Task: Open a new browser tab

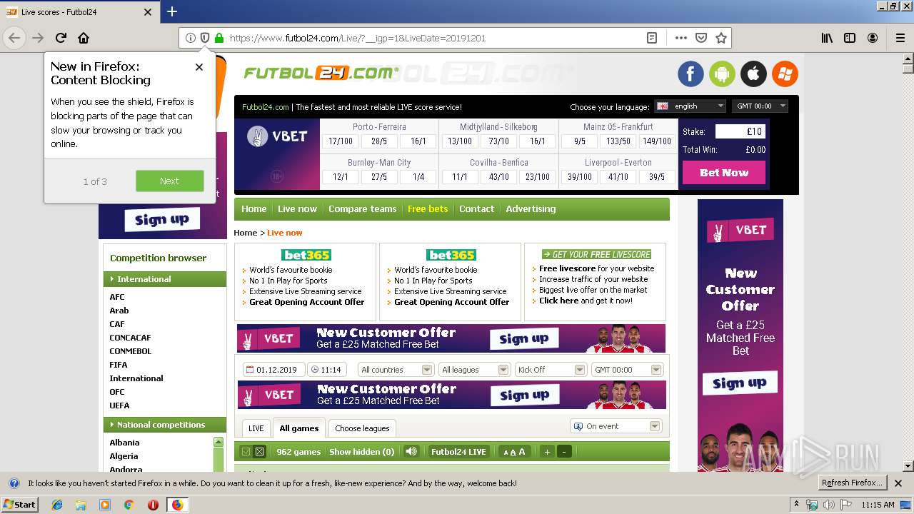Action: (172, 11)
